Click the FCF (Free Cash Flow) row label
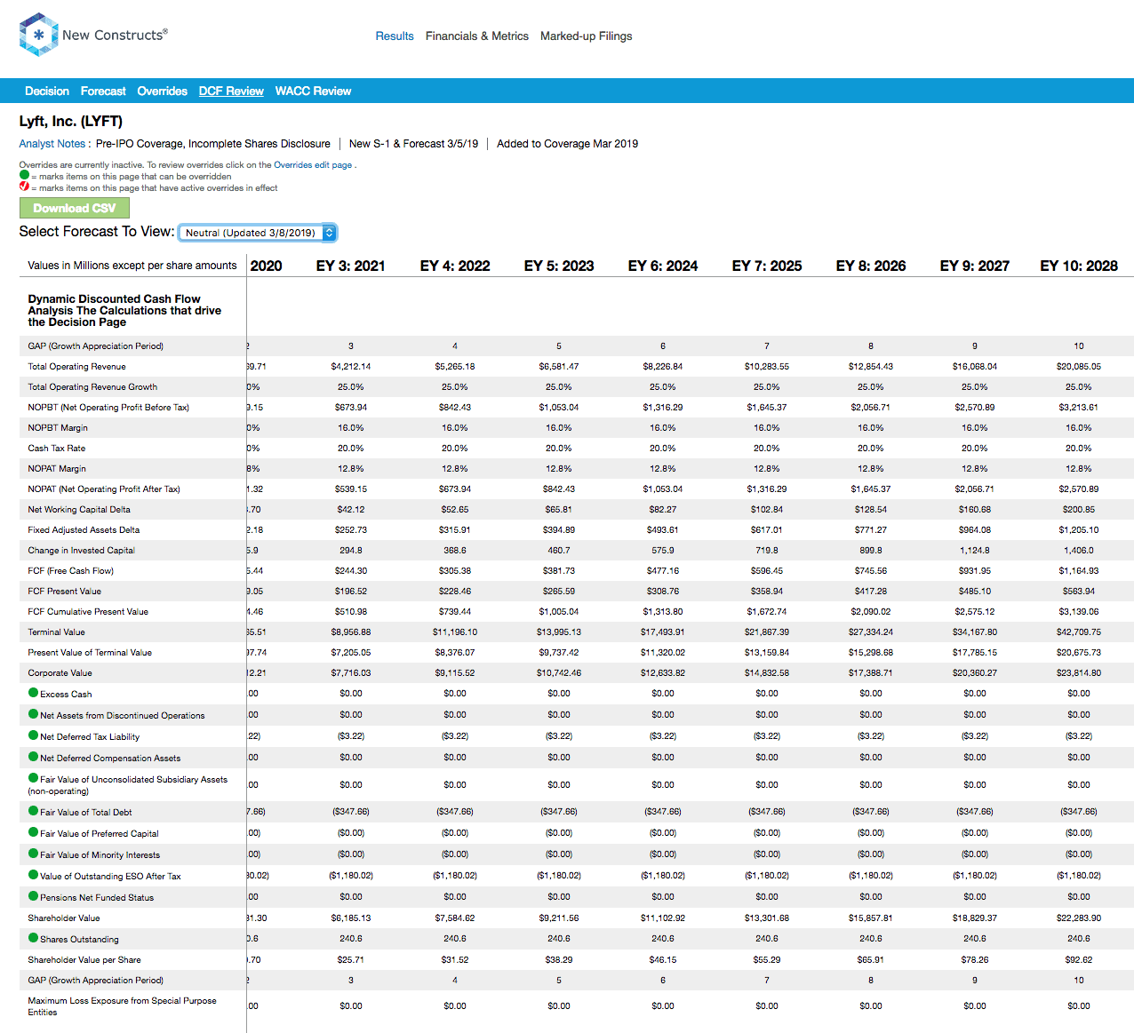The width and height of the screenshot is (1134, 1033). pyautogui.click(x=71, y=571)
